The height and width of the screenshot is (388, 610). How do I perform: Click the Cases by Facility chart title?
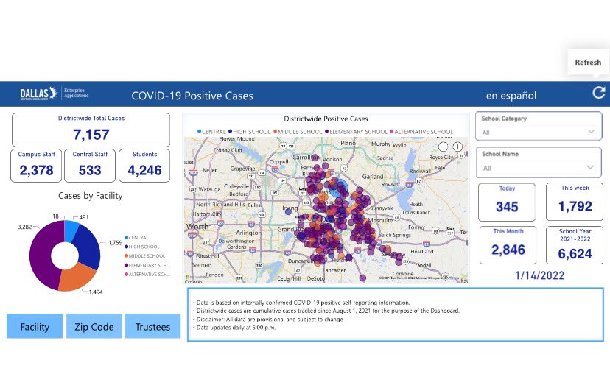(x=91, y=196)
